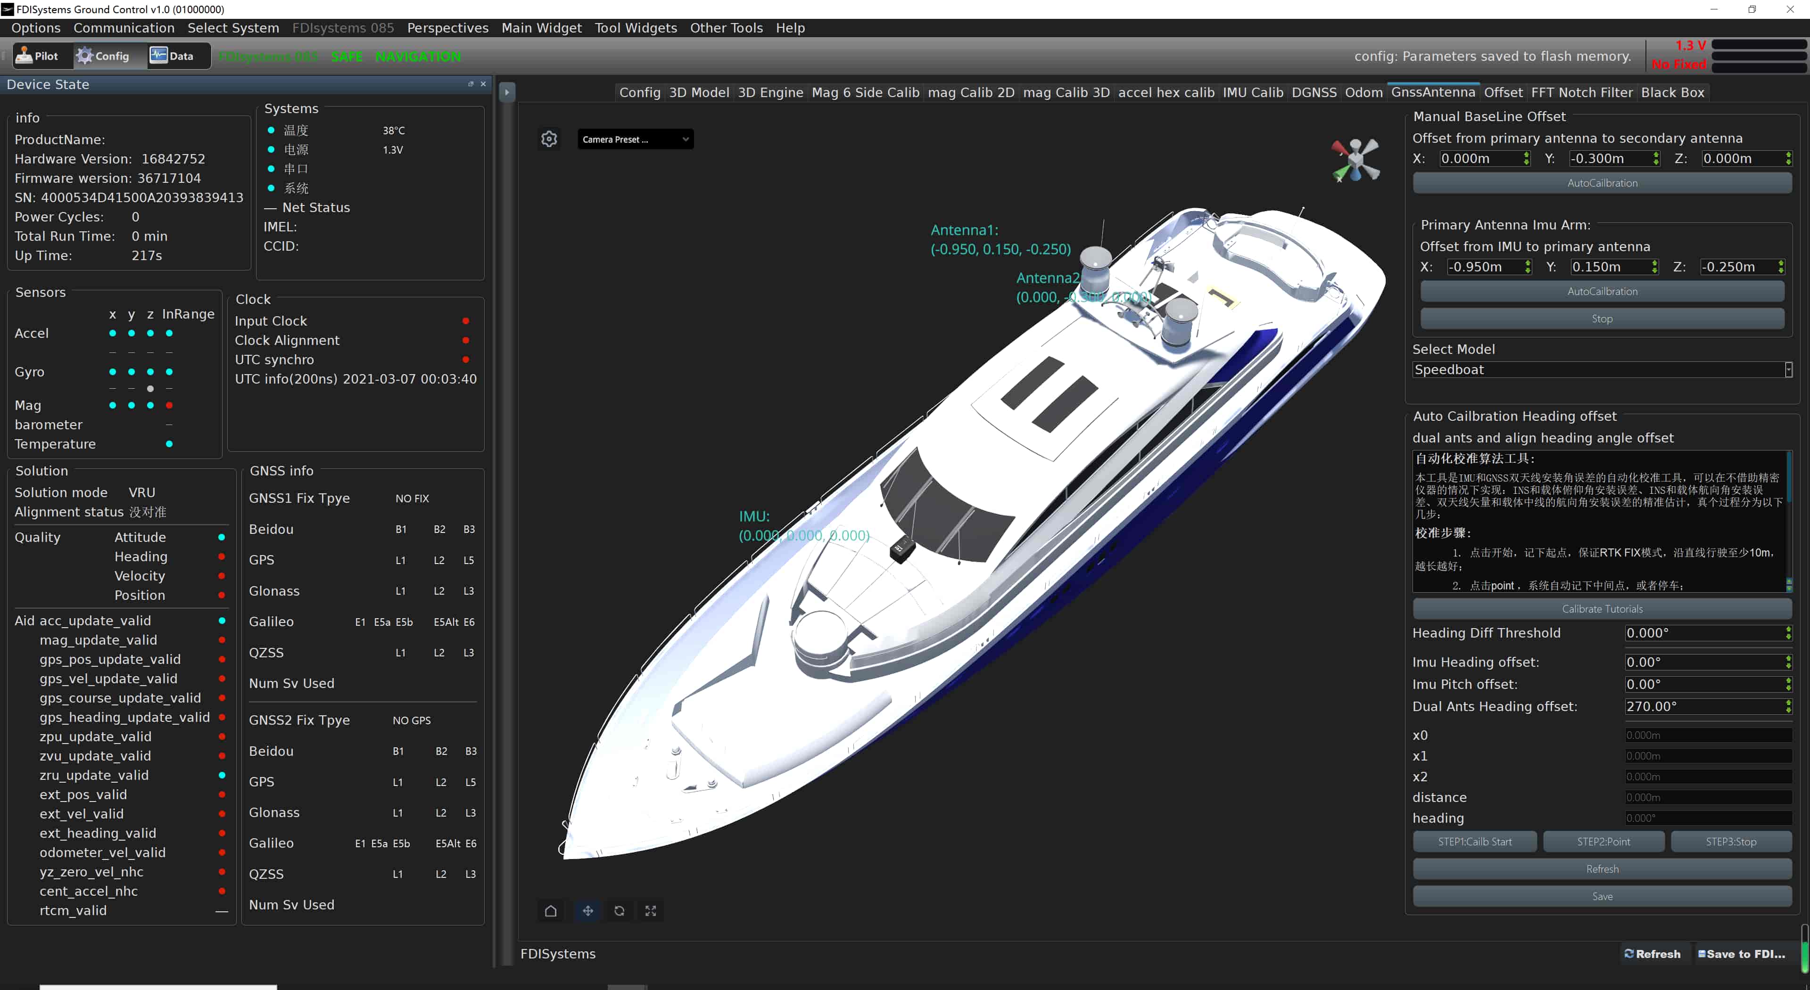Viewport: 1810px width, 990px height.
Task: Expand the Select Model Speedboat combo box
Action: [1602, 370]
